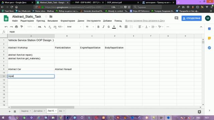214x120 pixels.
Task: Apply percent format icon
Action: coord(45,27)
